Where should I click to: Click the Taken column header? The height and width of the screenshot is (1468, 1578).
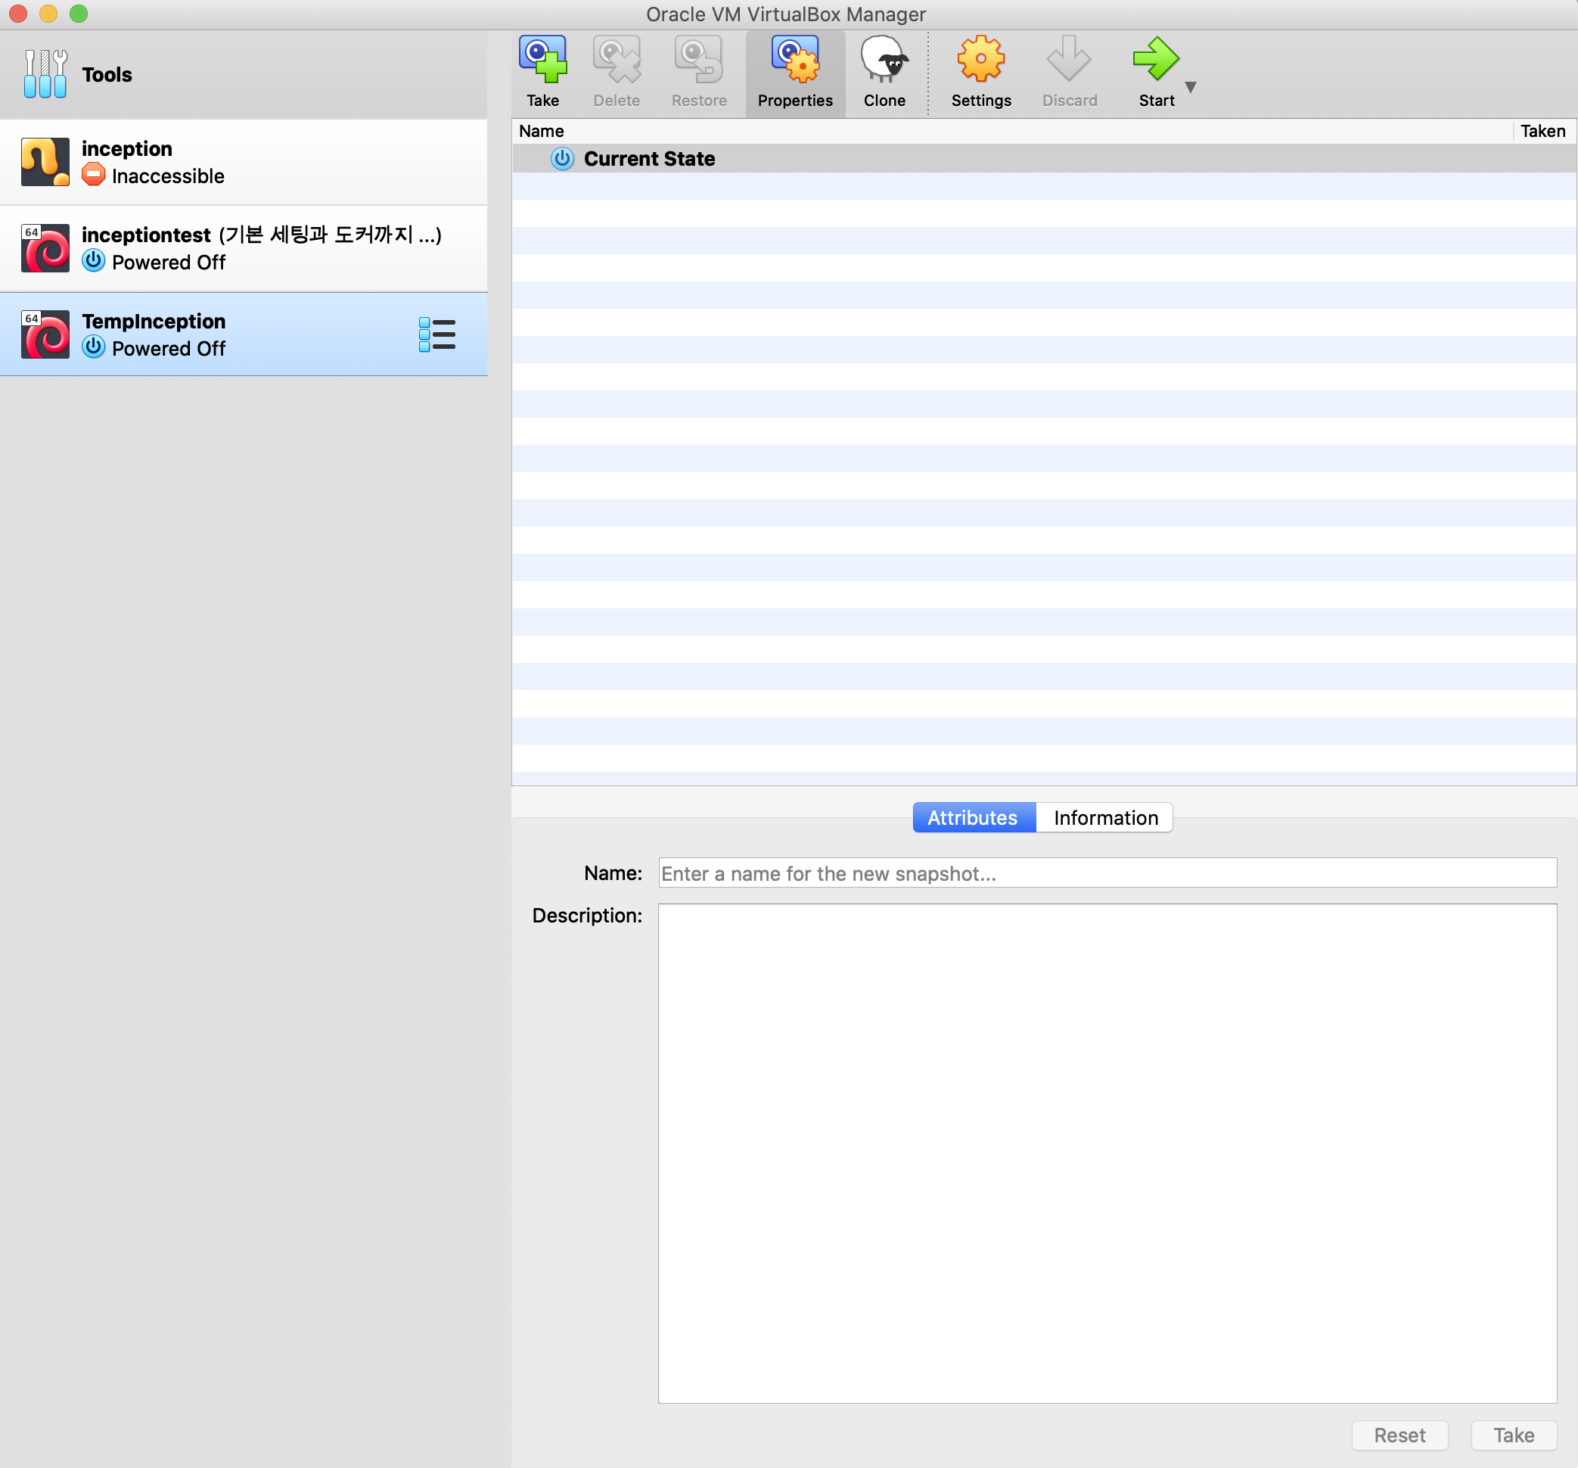(x=1544, y=131)
